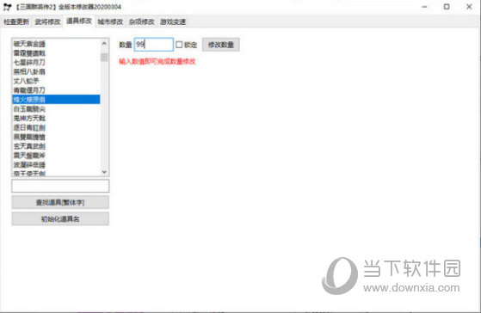Image resolution: width=481 pixels, height=313 pixels.
Task: Open the 检查更新 tab
Action: point(16,21)
